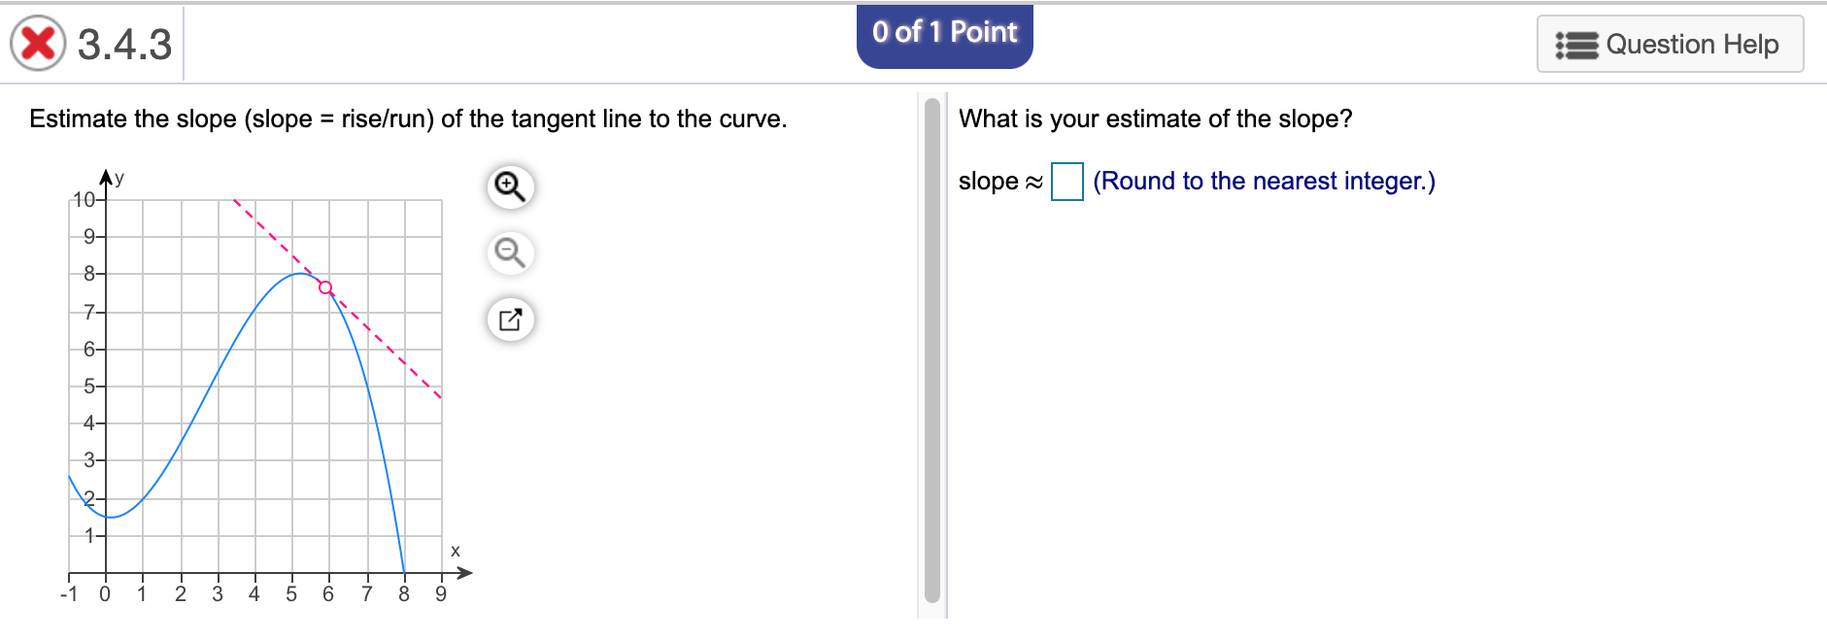The height and width of the screenshot is (640, 1827).
Task: Click the y-axis arrow at top
Action: [x=106, y=176]
